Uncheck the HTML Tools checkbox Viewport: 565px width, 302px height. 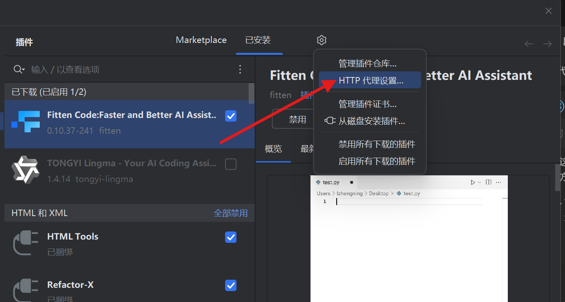(231, 237)
